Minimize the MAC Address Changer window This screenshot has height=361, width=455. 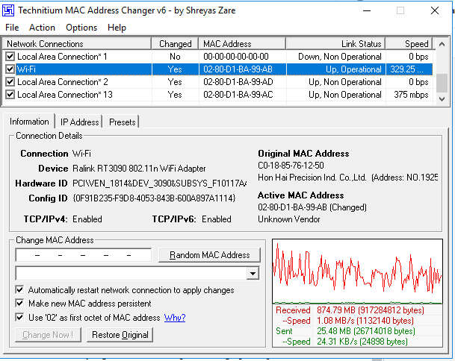click(x=367, y=11)
